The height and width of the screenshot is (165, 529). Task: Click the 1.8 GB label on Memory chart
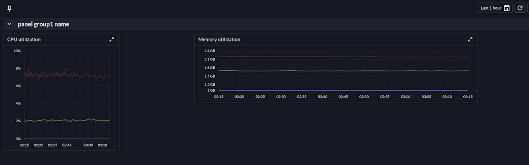coord(209,67)
